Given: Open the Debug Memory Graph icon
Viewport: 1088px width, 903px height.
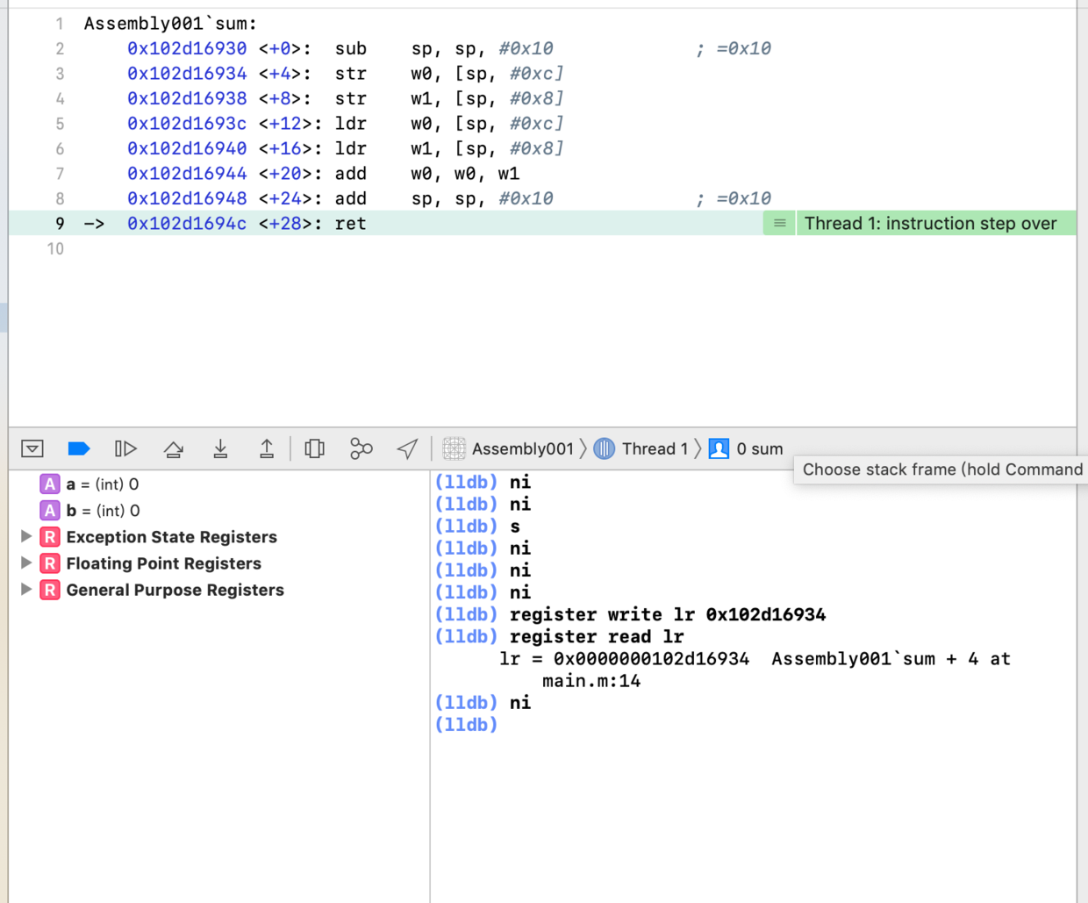Looking at the screenshot, I should coord(361,448).
